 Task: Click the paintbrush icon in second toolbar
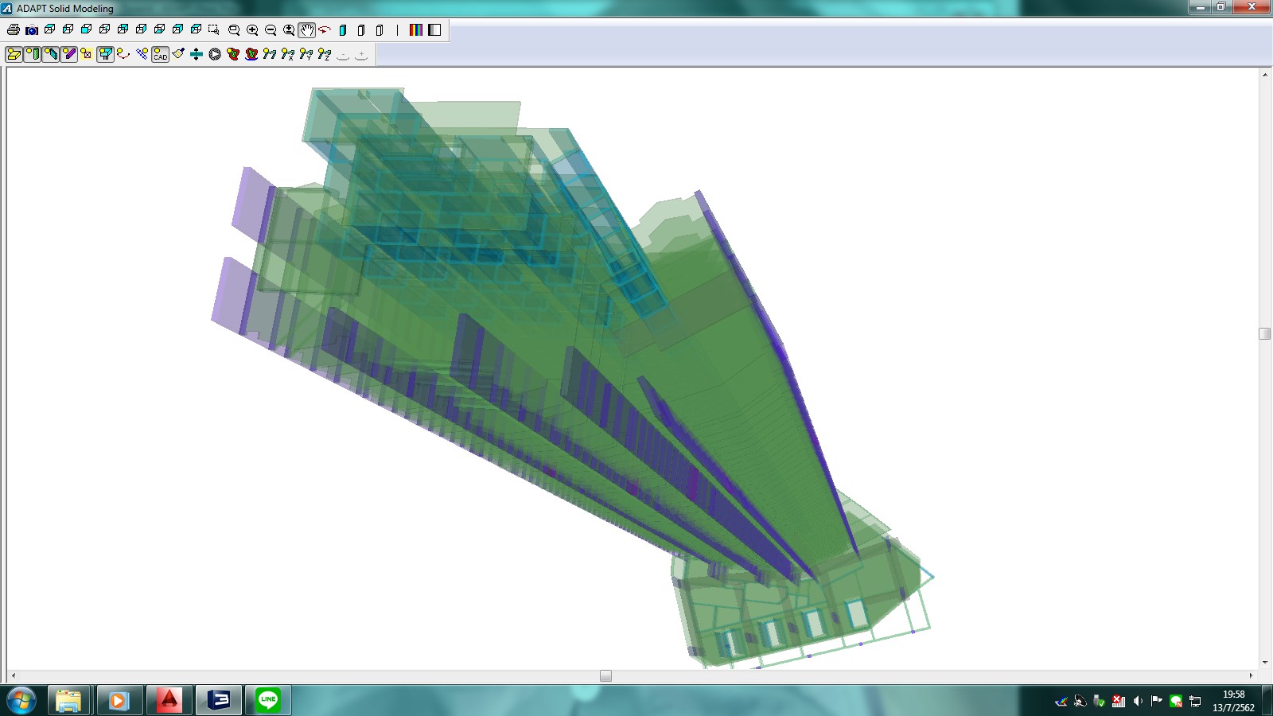point(178,54)
